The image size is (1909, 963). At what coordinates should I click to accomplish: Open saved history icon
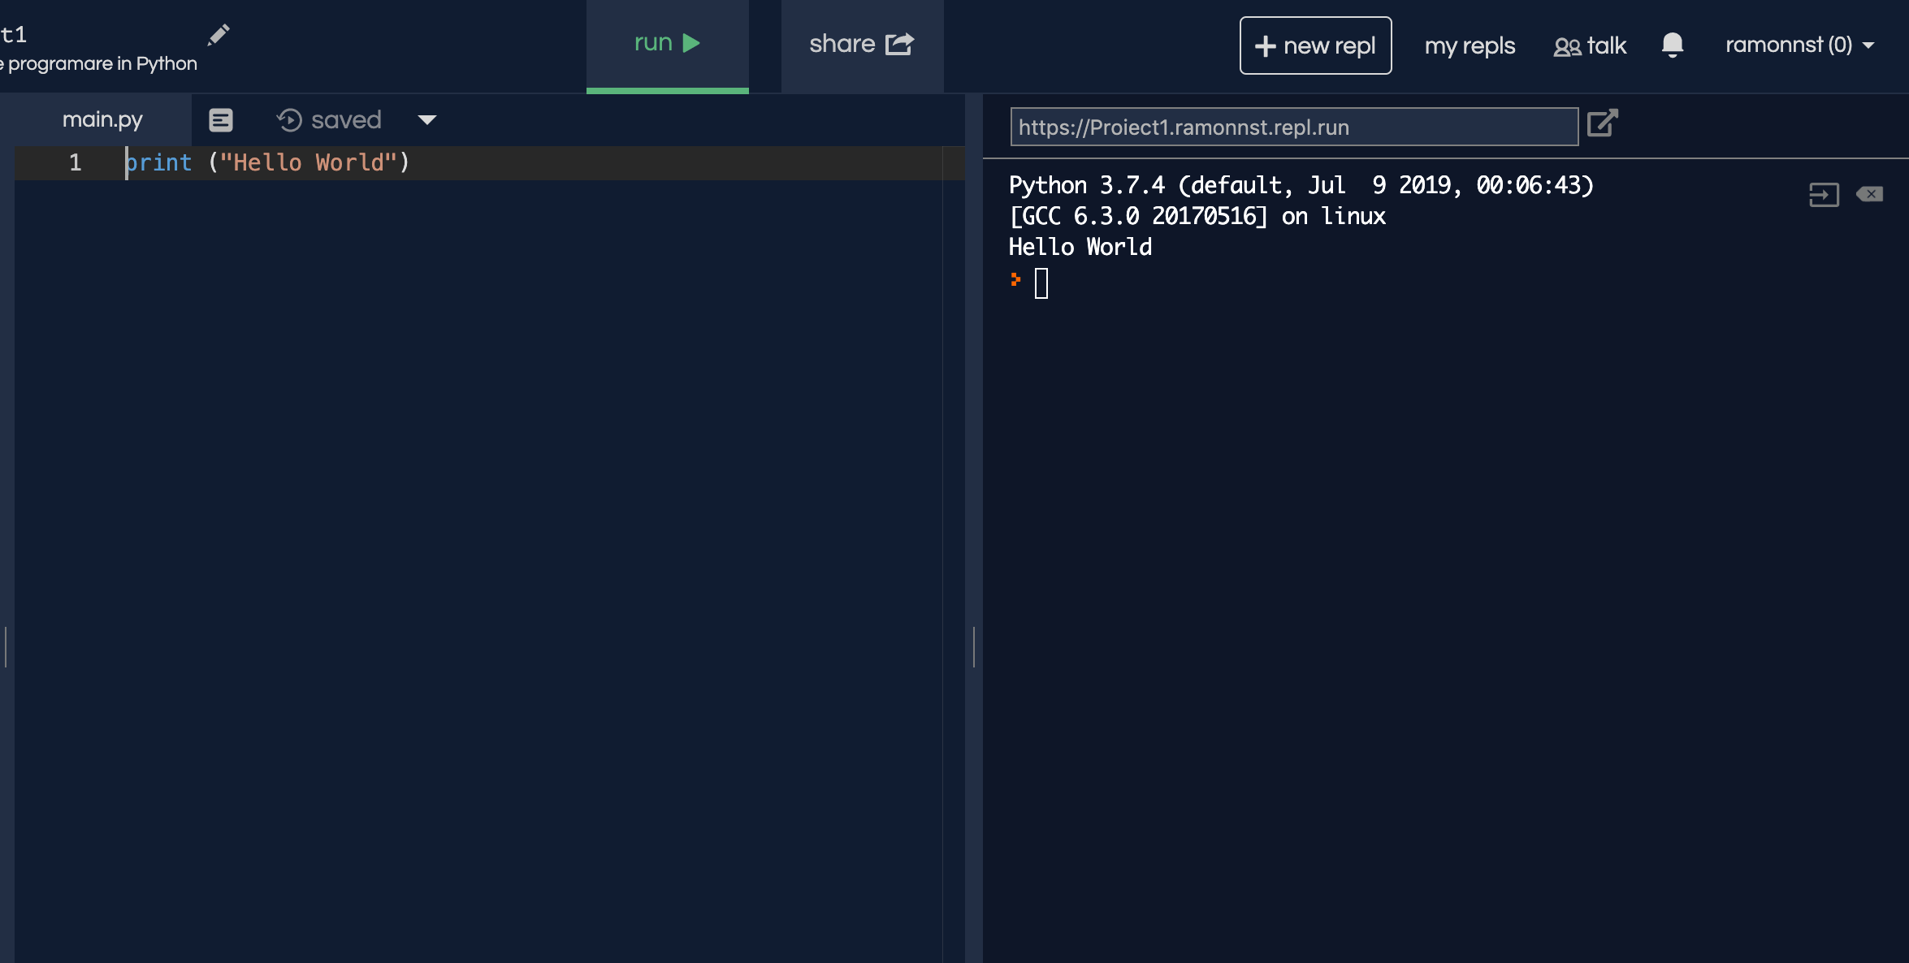289,120
